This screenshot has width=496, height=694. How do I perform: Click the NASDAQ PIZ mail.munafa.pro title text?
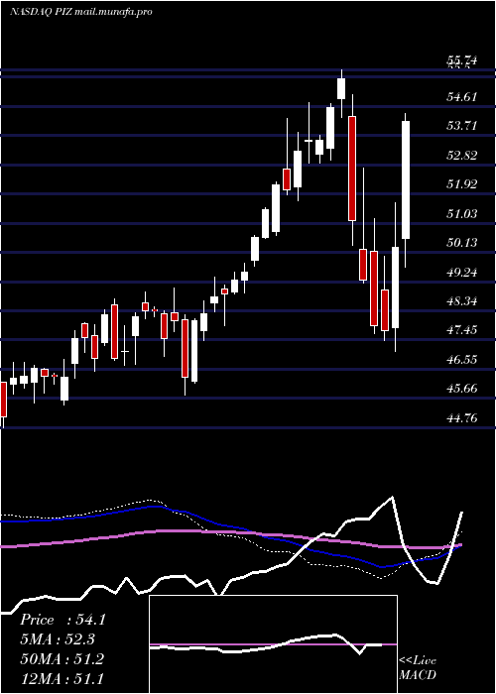[x=80, y=12]
